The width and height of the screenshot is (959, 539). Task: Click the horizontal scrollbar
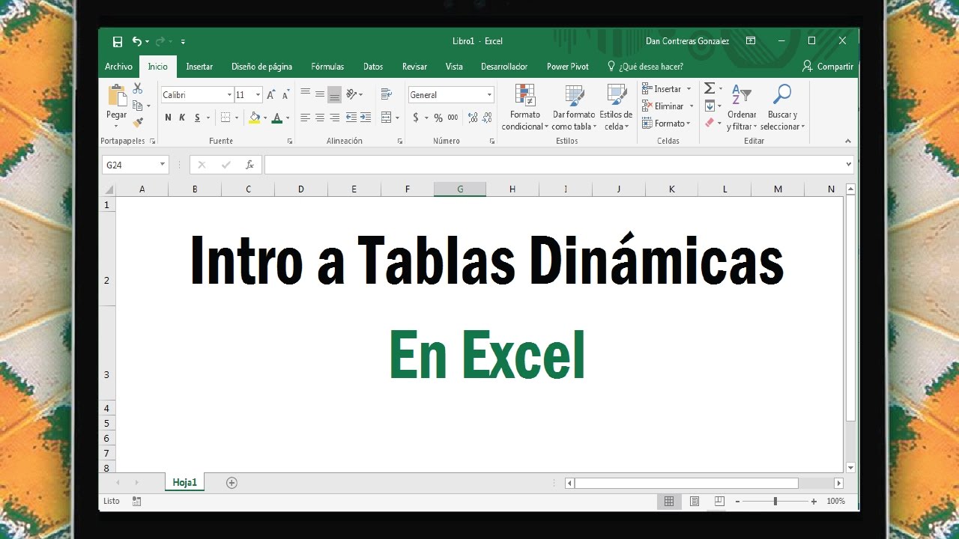pyautogui.click(x=704, y=484)
